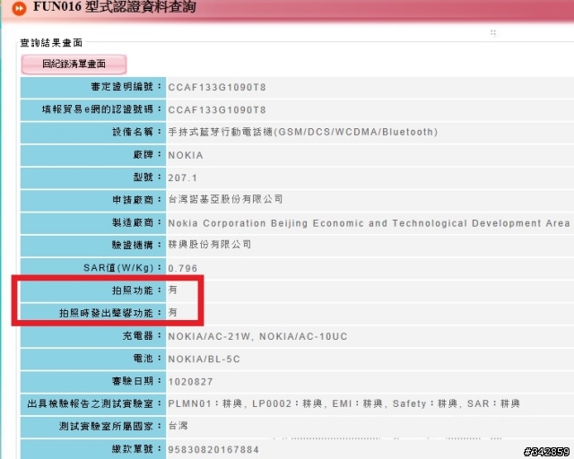Viewport: 574px width, 459px height.
Task: Select the test lab value starting PLMN01
Action: (344, 403)
